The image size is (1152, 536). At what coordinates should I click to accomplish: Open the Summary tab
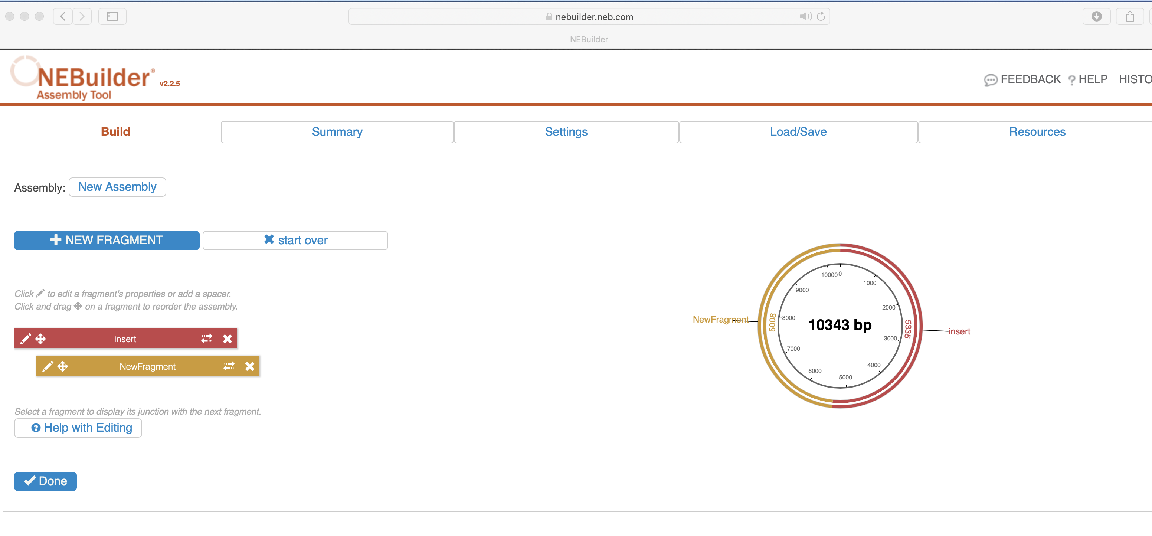click(337, 132)
